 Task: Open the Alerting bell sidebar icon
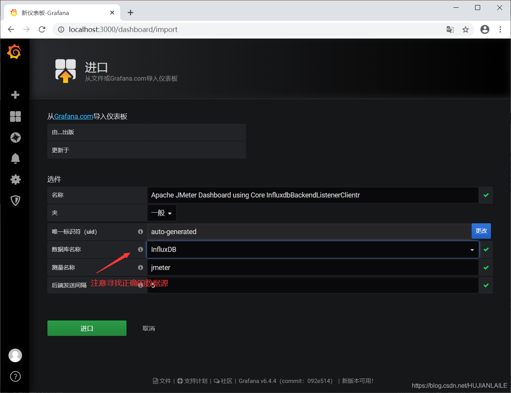tap(15, 159)
